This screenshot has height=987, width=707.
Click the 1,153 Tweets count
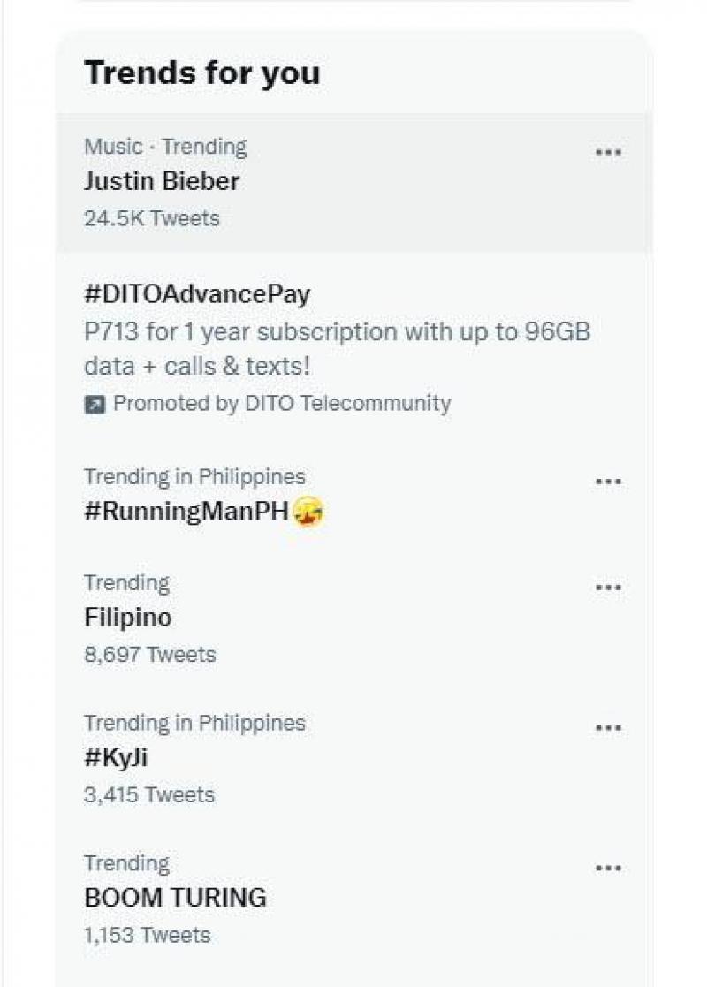[148, 935]
